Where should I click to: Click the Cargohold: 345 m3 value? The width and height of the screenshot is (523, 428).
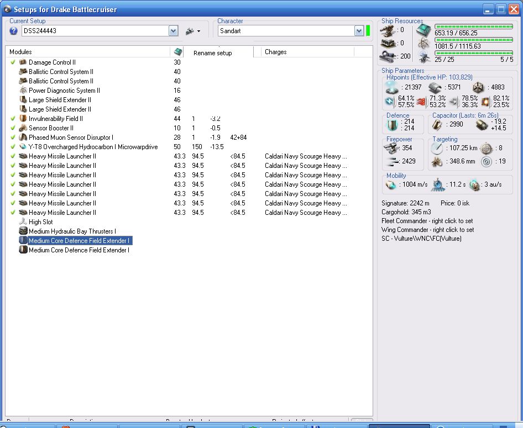(x=406, y=212)
